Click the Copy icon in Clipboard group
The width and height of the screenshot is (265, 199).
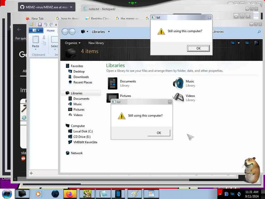point(44,43)
